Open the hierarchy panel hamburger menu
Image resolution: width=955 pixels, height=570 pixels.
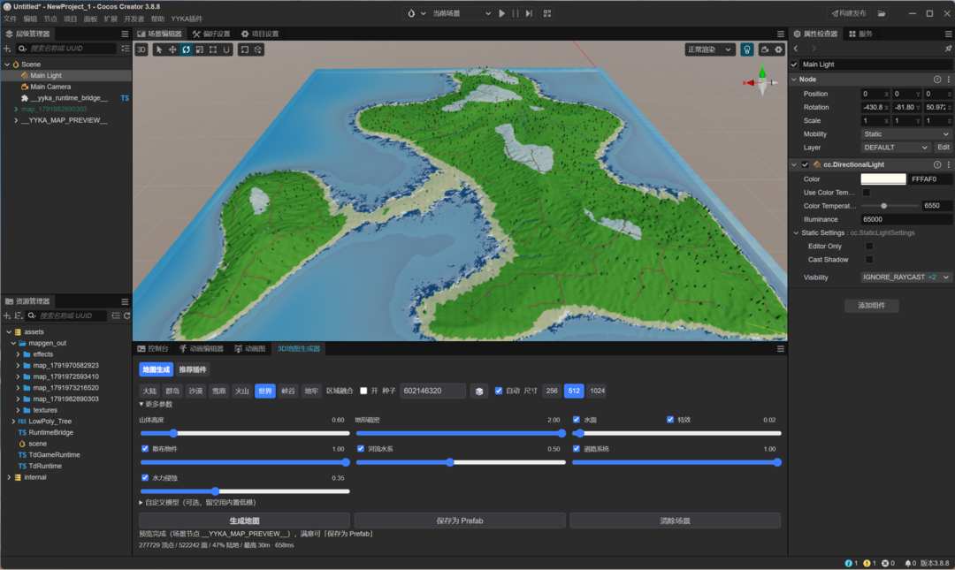(125, 34)
